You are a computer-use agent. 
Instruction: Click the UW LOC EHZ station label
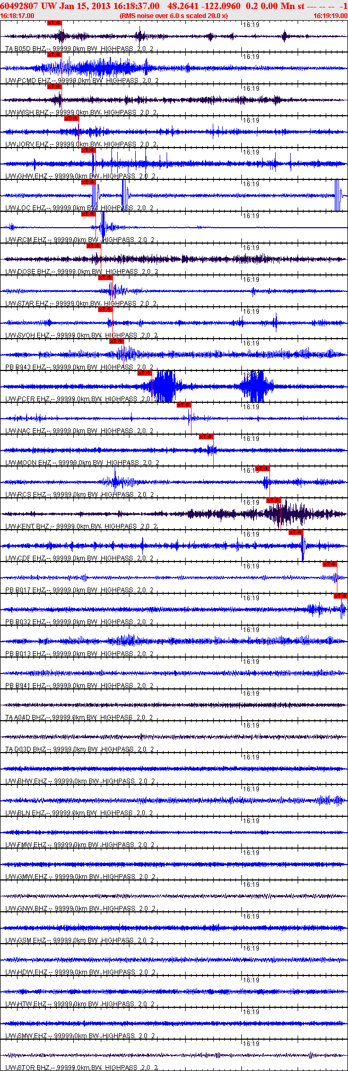click(25, 208)
